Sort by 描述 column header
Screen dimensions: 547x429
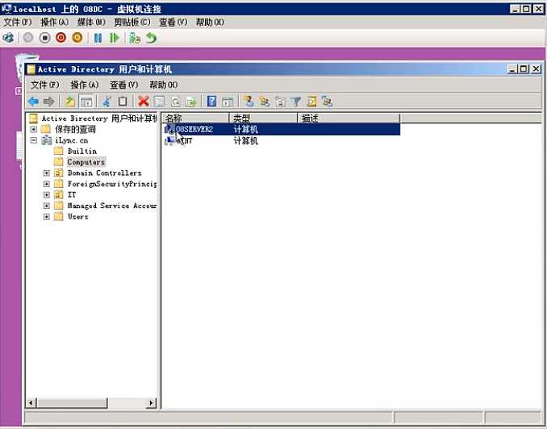click(349, 119)
